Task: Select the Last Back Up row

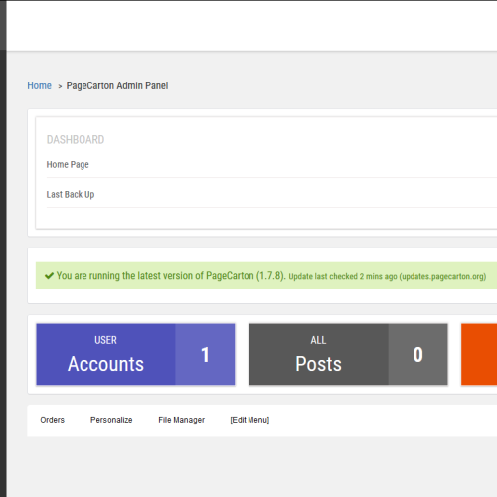Action: tap(271, 194)
